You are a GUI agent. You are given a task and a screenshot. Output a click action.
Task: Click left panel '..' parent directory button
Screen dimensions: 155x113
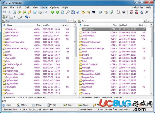pos(75,21)
